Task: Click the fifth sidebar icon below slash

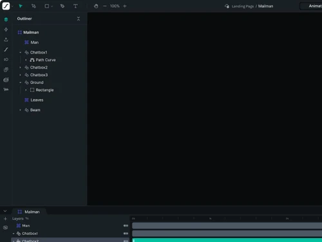Action: click(6, 59)
